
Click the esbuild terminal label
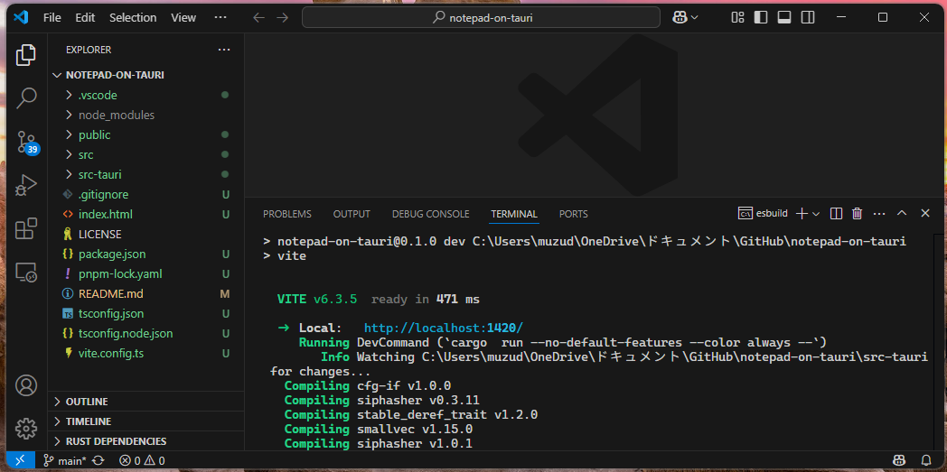[764, 213]
